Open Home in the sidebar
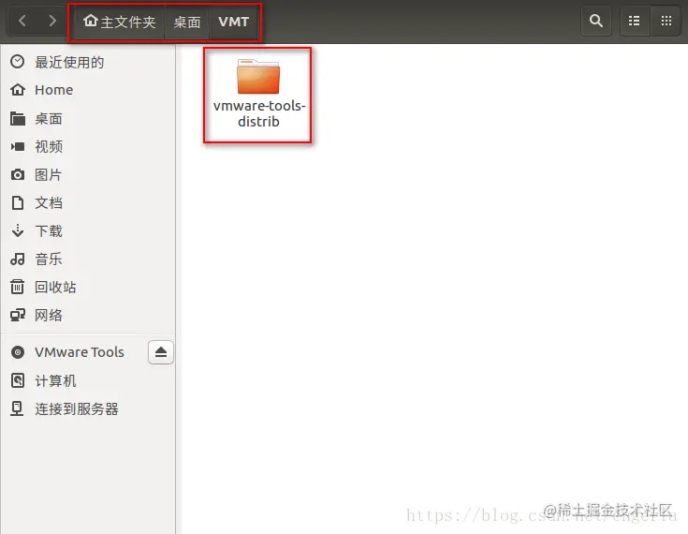This screenshot has height=534, width=688. click(88, 90)
